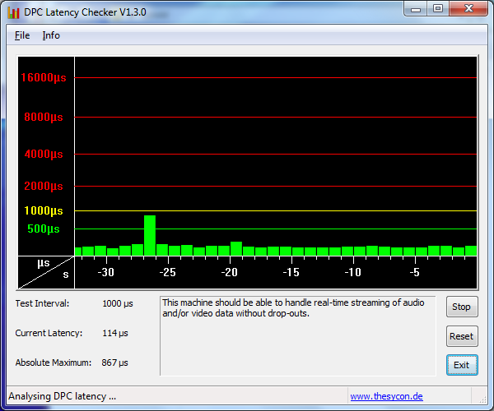Click the µs/s axis unit box

[46, 272]
